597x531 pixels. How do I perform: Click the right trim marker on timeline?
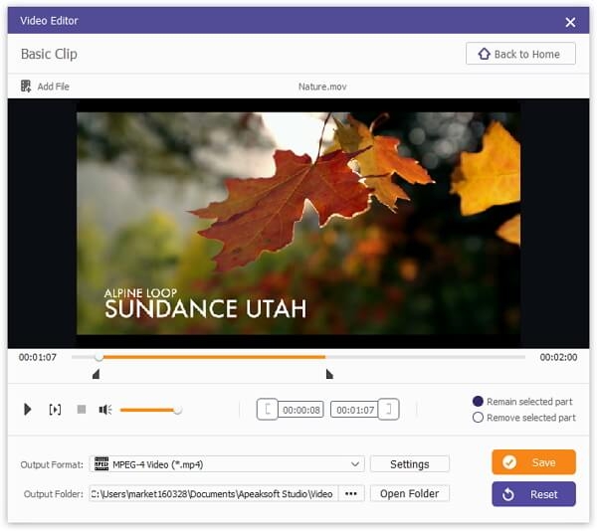(329, 374)
